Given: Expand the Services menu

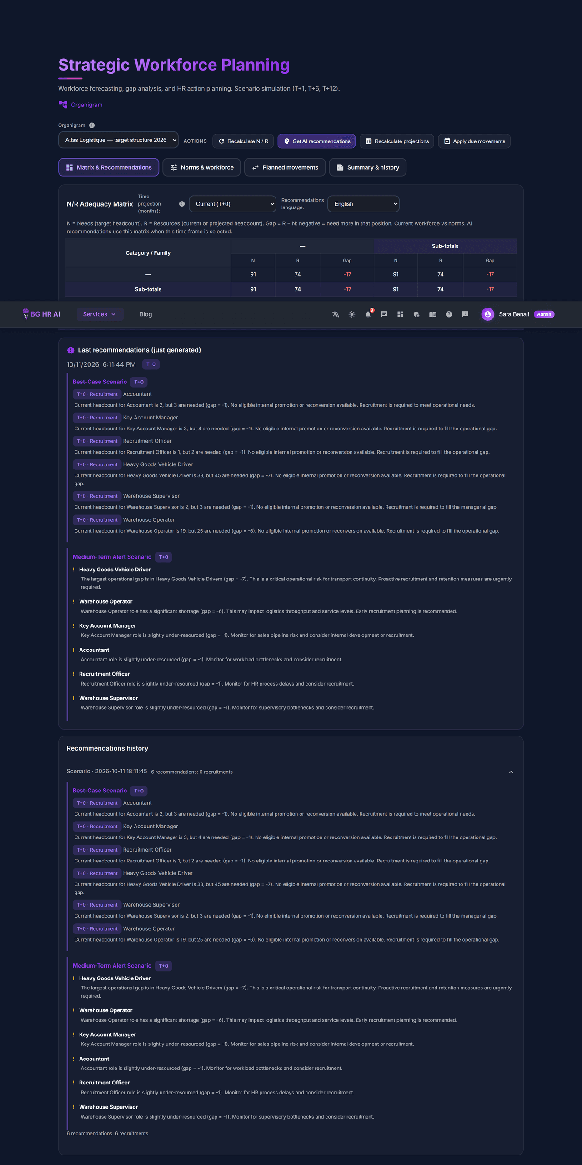Looking at the screenshot, I should pos(100,314).
